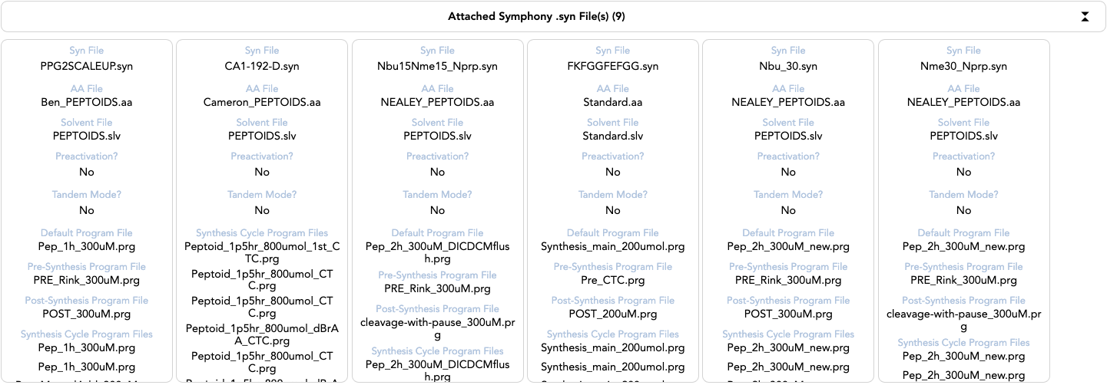The width and height of the screenshot is (1107, 385).
Task: Select the Standard.aa AA file entry
Action: pos(612,102)
